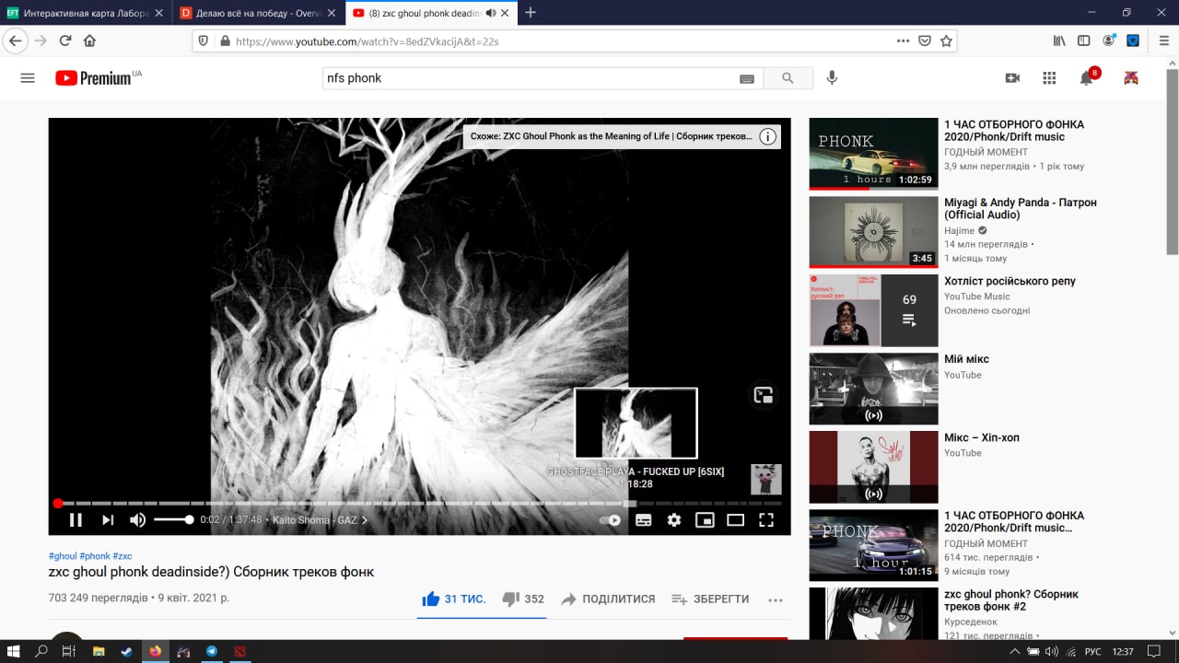Open '1 ЧАС ОТБОРНОГО ФОНКА' 1:02:59 thumbnail
Screen dimensions: 1179x663
click(873, 154)
